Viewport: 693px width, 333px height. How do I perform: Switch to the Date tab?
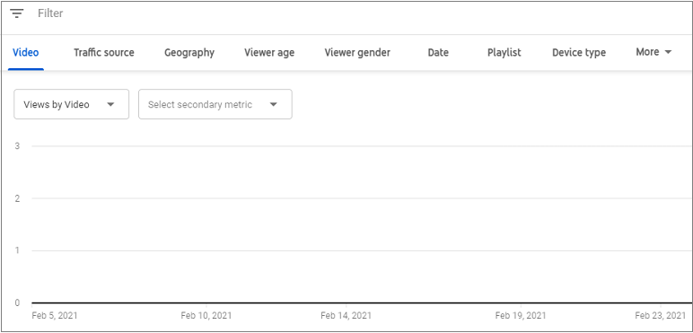point(438,53)
